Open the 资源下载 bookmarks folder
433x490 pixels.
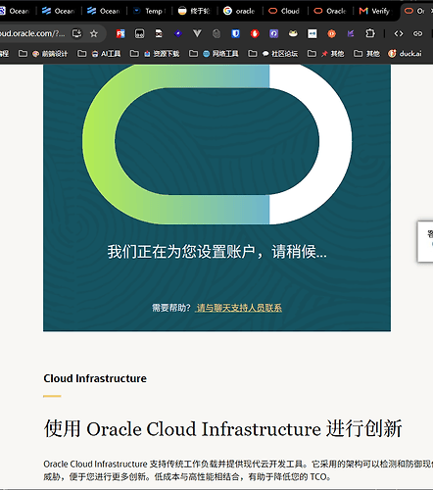155,54
